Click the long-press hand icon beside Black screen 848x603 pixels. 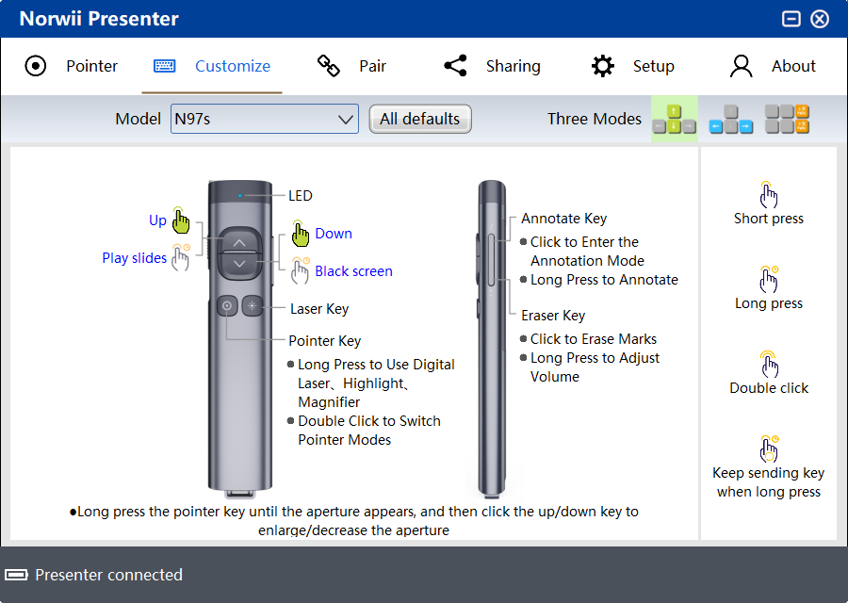click(301, 270)
